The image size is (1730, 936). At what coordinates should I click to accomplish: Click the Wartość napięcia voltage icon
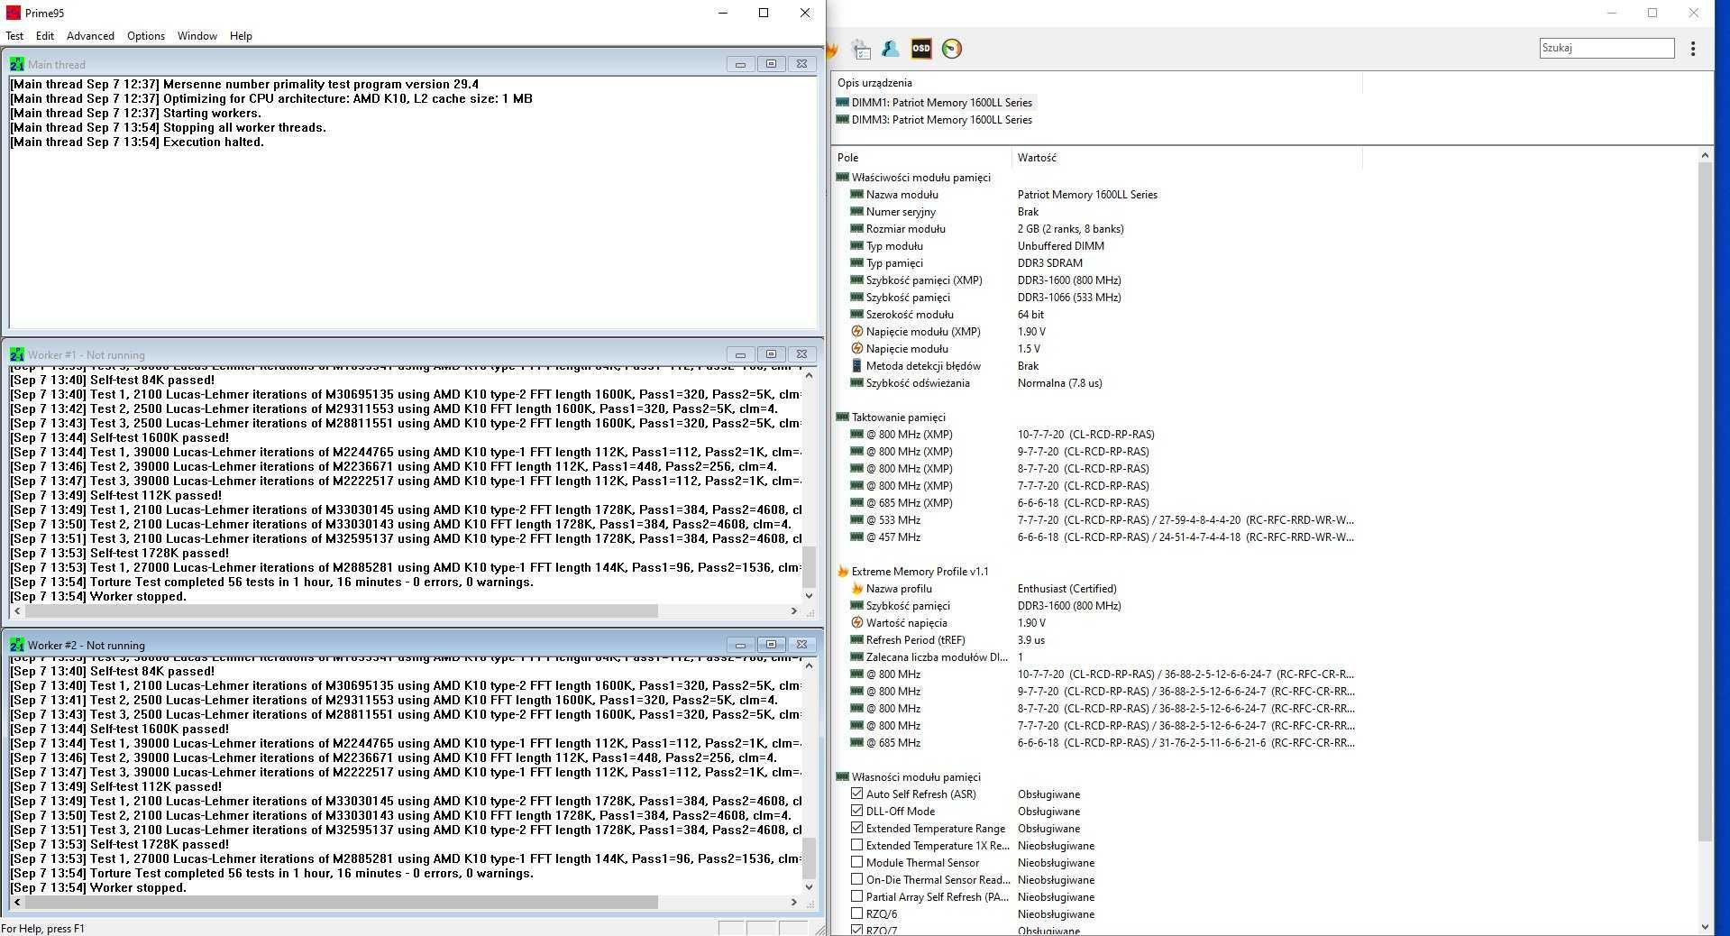point(856,622)
